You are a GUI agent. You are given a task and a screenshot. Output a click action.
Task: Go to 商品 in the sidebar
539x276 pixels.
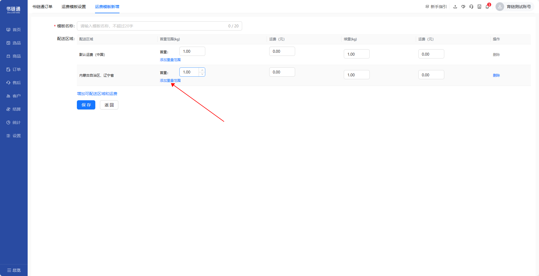(14, 56)
